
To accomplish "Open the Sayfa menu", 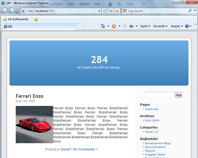I will 145,26.
